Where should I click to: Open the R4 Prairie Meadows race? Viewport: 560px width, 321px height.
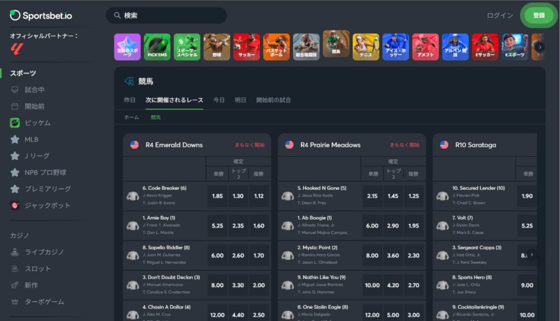click(x=330, y=145)
